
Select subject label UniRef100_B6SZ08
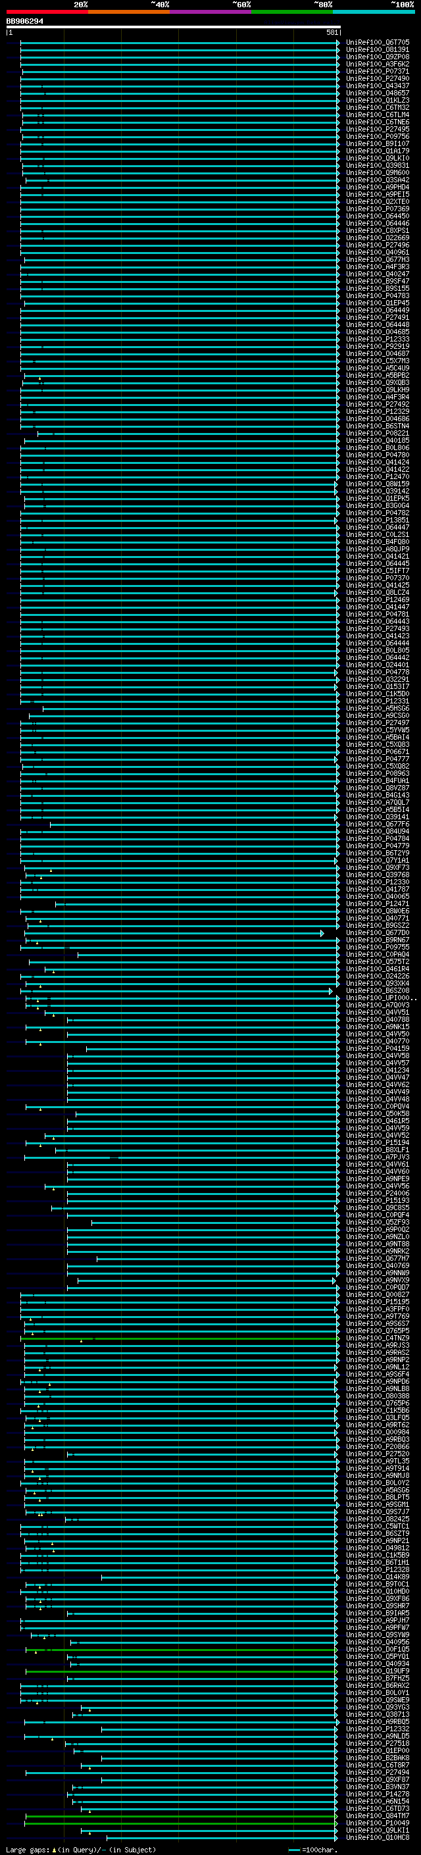(377, 991)
